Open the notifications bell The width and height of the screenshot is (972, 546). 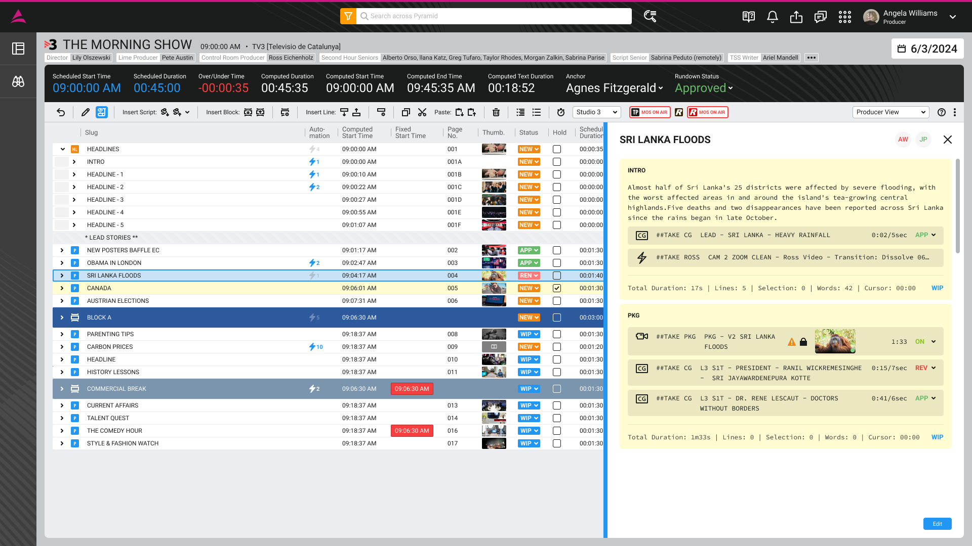[x=772, y=17]
